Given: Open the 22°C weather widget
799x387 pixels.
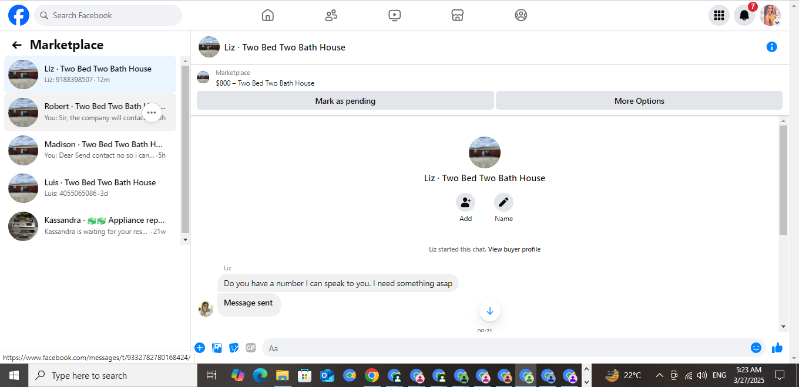Looking at the screenshot, I should [623, 375].
